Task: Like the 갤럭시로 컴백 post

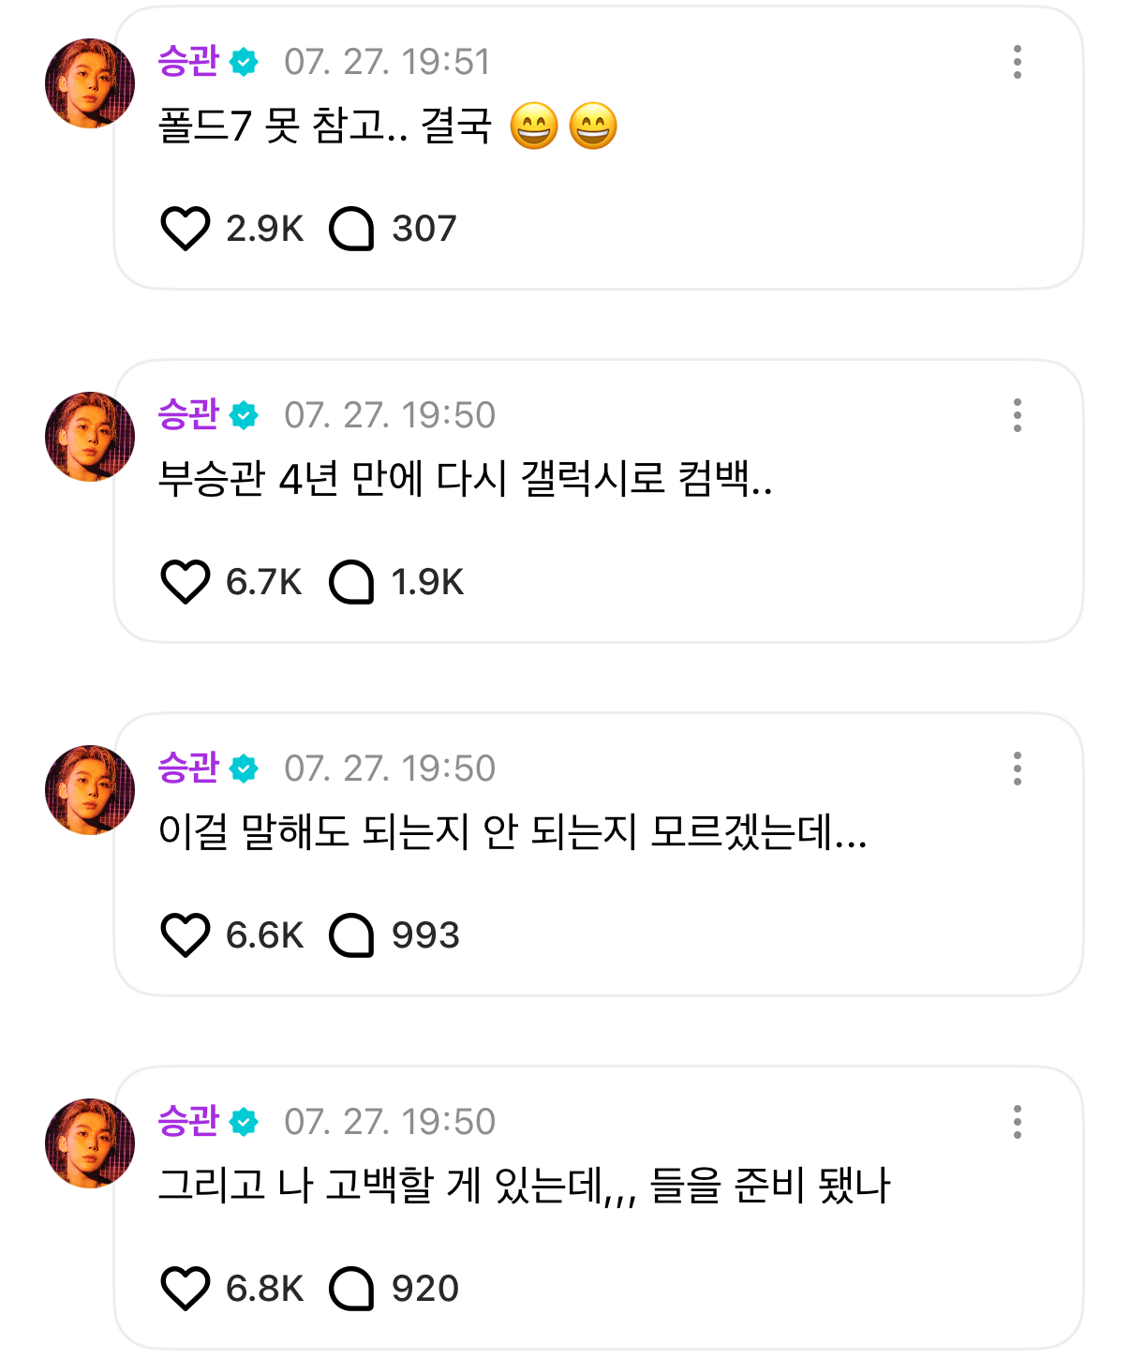Action: coord(186,582)
